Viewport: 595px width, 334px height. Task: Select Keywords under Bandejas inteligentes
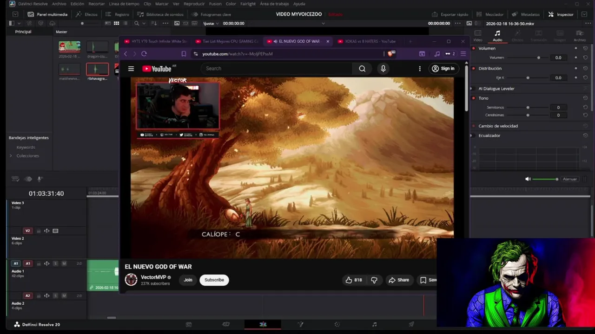[26, 147]
